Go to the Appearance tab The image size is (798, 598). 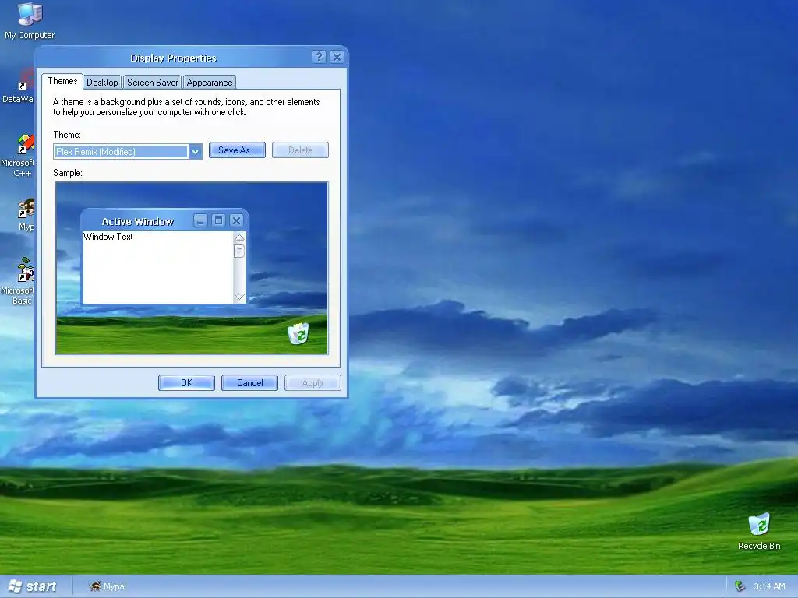point(210,83)
